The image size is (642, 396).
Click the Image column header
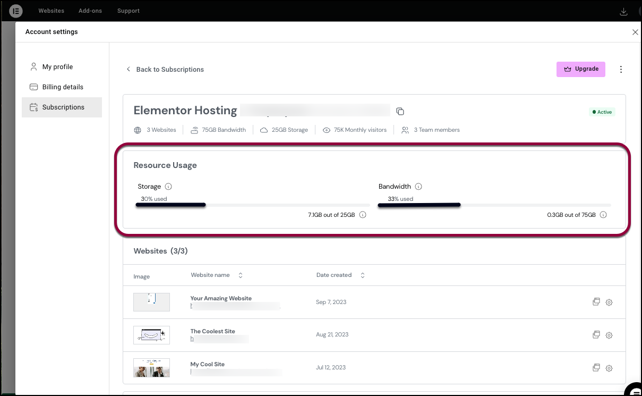[x=141, y=276]
